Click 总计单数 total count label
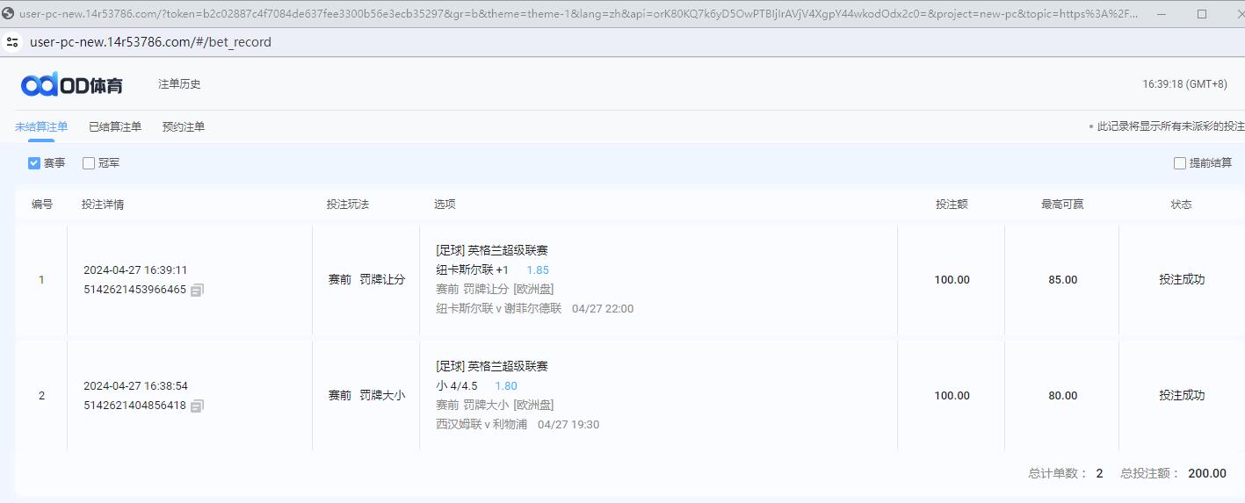The image size is (1245, 503). pos(1058,473)
